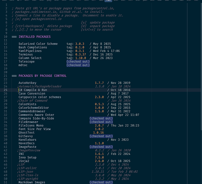
Task: Select the commented-out AutomaticPackageReloader line
Action: 39,86
